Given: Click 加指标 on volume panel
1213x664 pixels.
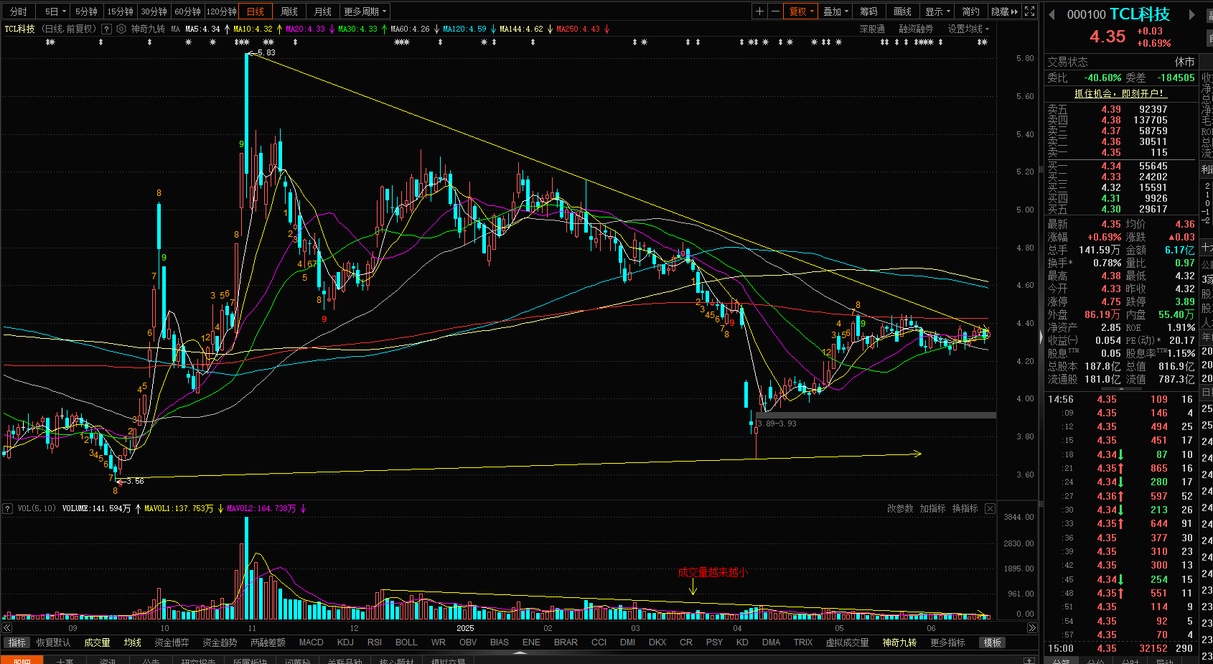Looking at the screenshot, I should coord(932,508).
